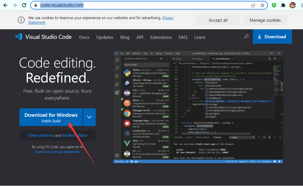The width and height of the screenshot is (303, 186).
Task: Open the Blog navigation item
Action: tap(125, 37)
